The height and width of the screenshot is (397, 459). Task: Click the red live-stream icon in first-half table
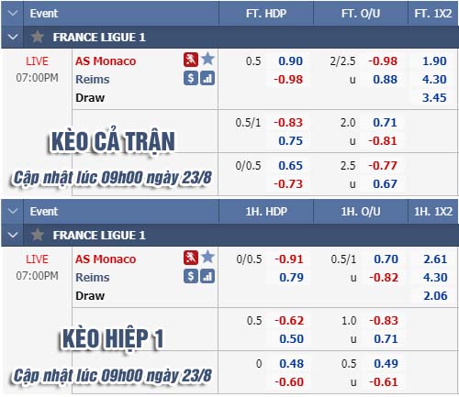coord(191,258)
